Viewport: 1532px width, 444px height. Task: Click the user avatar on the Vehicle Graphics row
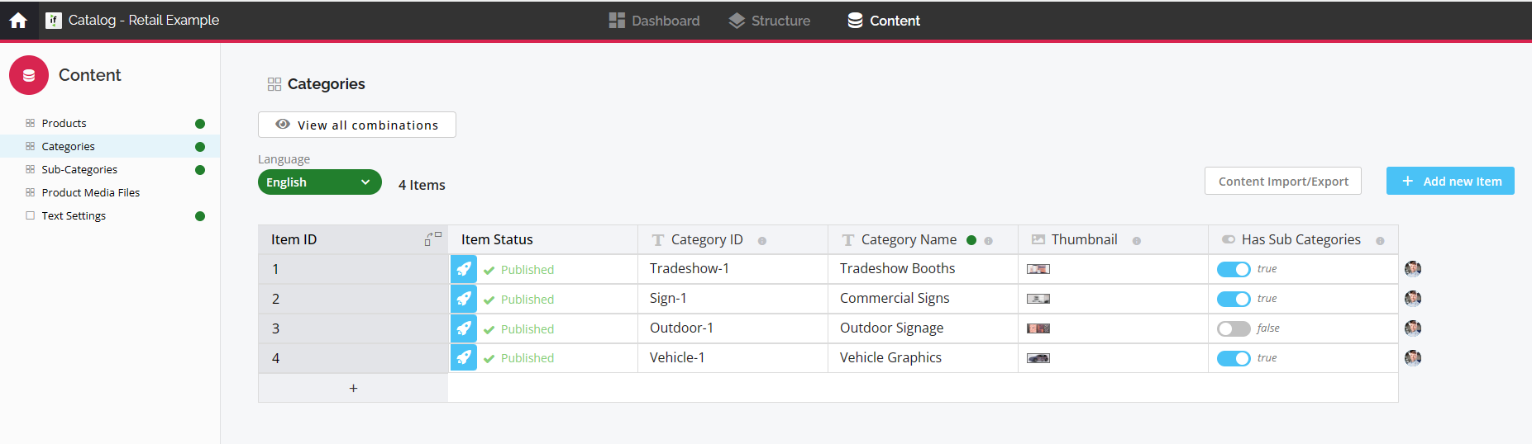click(x=1413, y=358)
